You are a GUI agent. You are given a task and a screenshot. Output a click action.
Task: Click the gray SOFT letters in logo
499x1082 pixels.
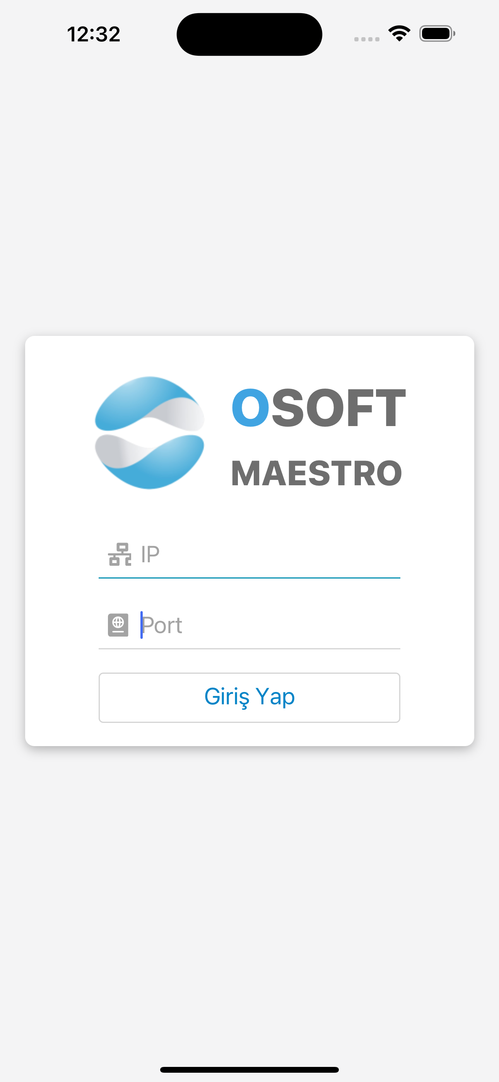pyautogui.click(x=338, y=407)
